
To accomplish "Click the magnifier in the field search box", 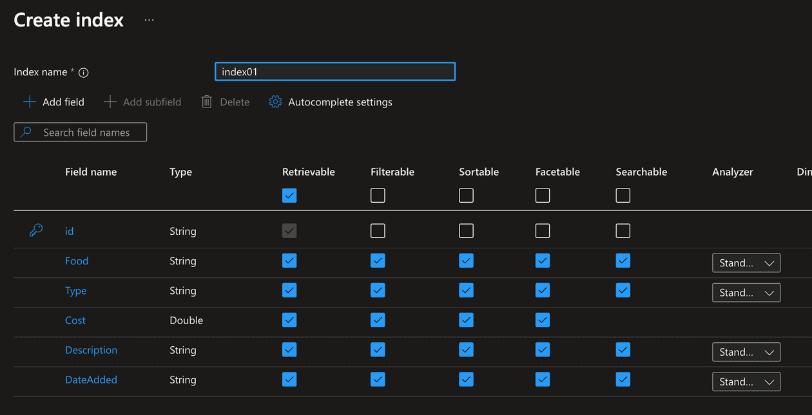I will tap(26, 132).
